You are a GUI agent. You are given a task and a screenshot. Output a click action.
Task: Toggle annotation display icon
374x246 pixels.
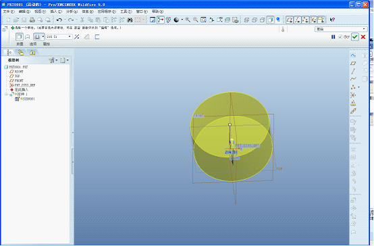click(x=321, y=20)
